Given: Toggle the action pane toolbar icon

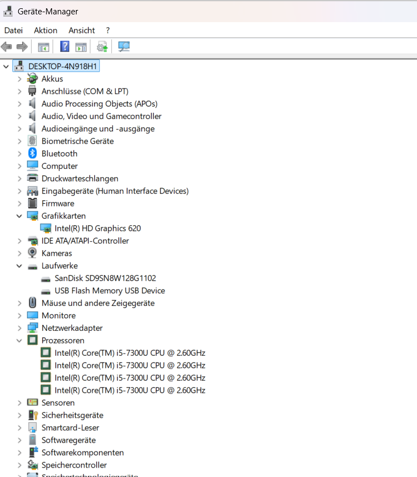Looking at the screenshot, I should 81,47.
